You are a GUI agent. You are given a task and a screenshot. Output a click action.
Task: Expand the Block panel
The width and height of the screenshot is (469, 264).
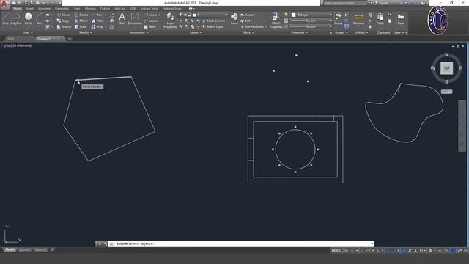248,32
